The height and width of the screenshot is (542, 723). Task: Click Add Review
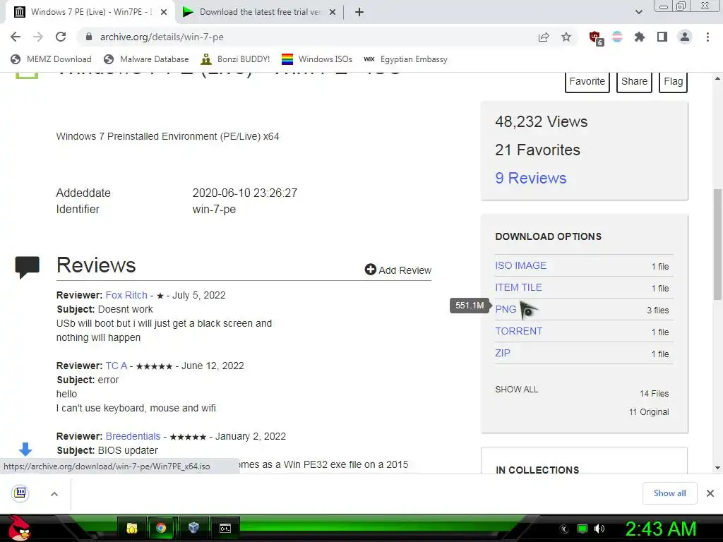pos(398,270)
